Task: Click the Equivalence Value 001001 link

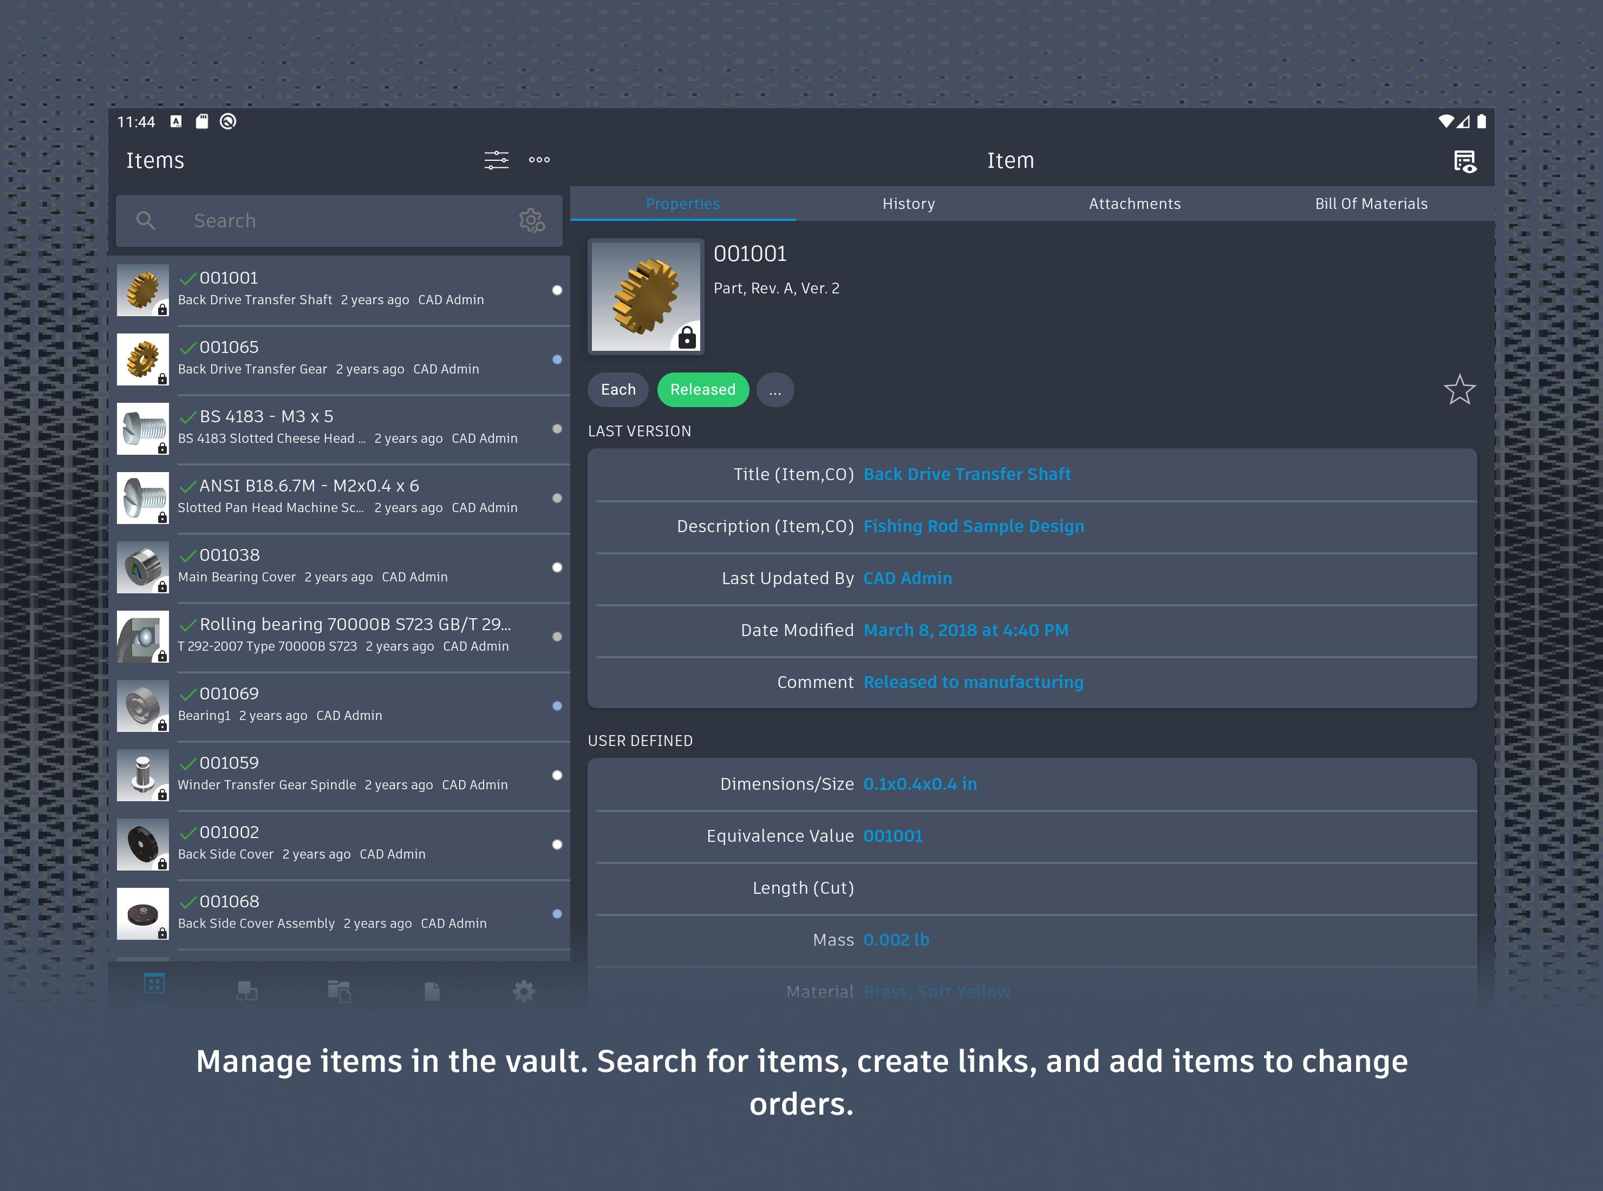Action: [x=892, y=835]
